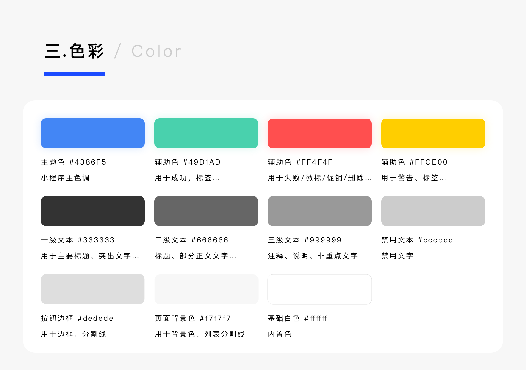Select the '一级文本 #333333' label text

pyautogui.click(x=78, y=240)
